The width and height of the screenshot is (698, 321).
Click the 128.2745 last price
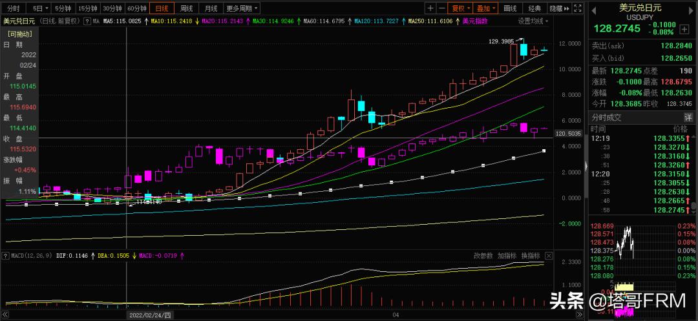pyautogui.click(x=617, y=29)
